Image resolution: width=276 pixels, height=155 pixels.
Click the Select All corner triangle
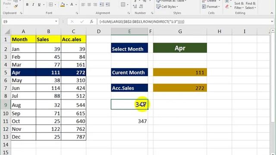[x=7, y=31]
